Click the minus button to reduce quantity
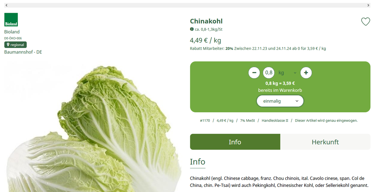381x192 pixels. pyautogui.click(x=254, y=73)
